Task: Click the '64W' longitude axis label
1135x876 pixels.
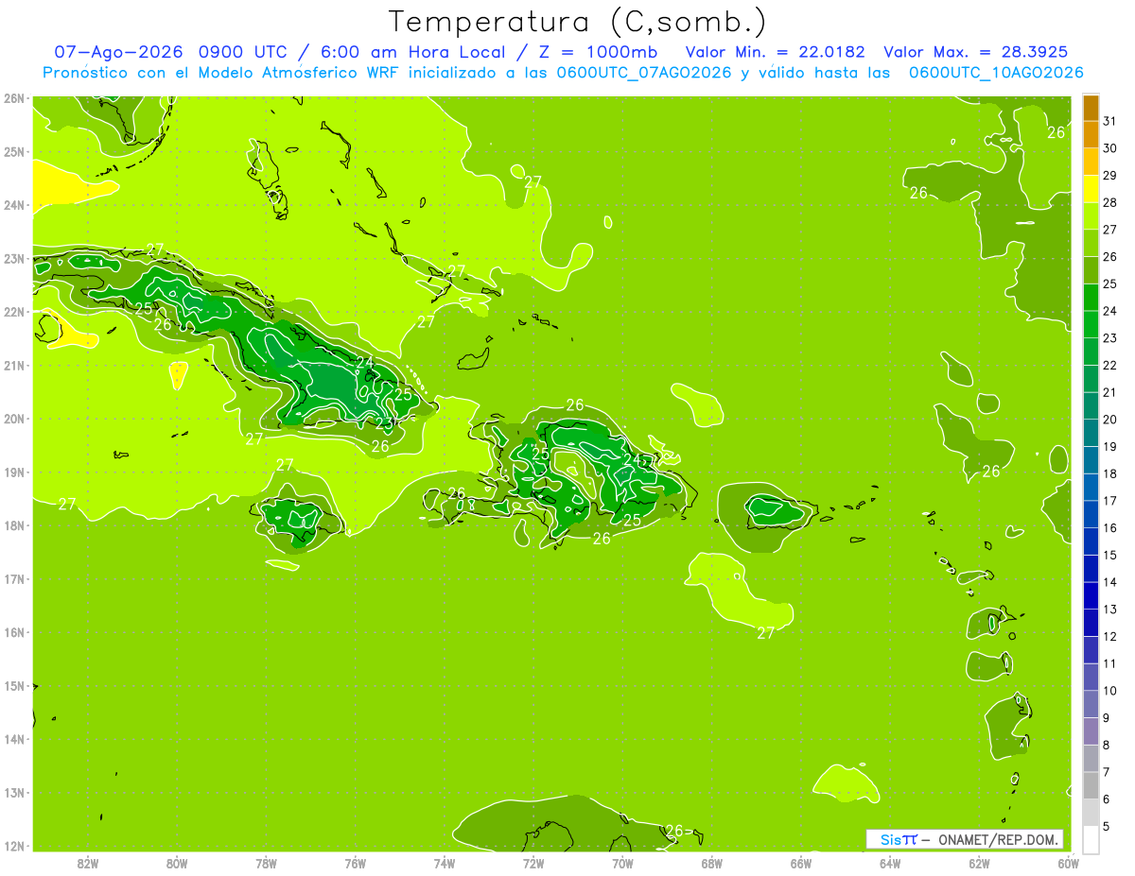Action: point(890,863)
